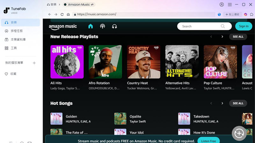Open the Amazon Music home icon
This screenshot has height=143, width=255.
[x=91, y=26]
